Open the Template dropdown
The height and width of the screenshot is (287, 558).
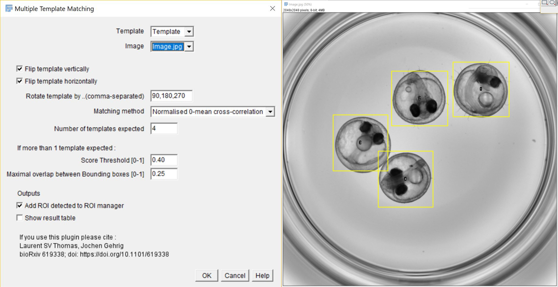tap(172, 32)
